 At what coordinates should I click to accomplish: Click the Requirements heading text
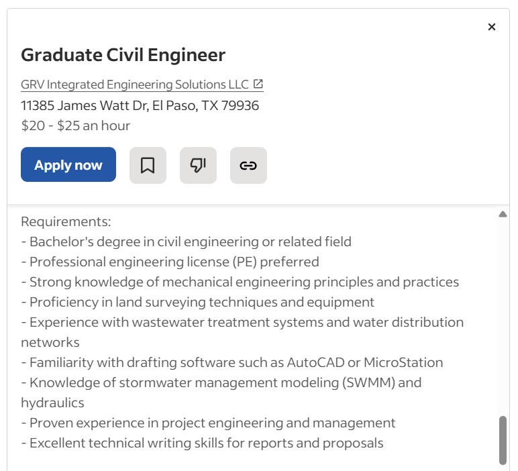pos(66,221)
